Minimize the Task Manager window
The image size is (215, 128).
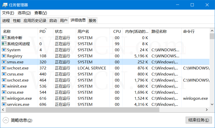pos(178,5)
